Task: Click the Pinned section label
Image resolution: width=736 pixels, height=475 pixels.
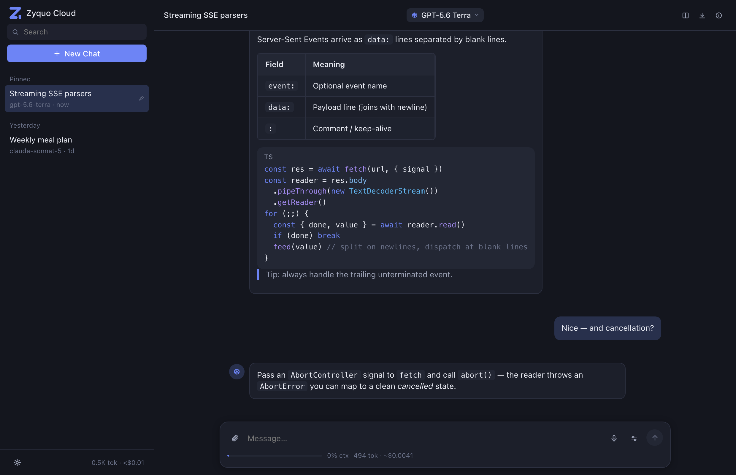Action: [x=20, y=79]
